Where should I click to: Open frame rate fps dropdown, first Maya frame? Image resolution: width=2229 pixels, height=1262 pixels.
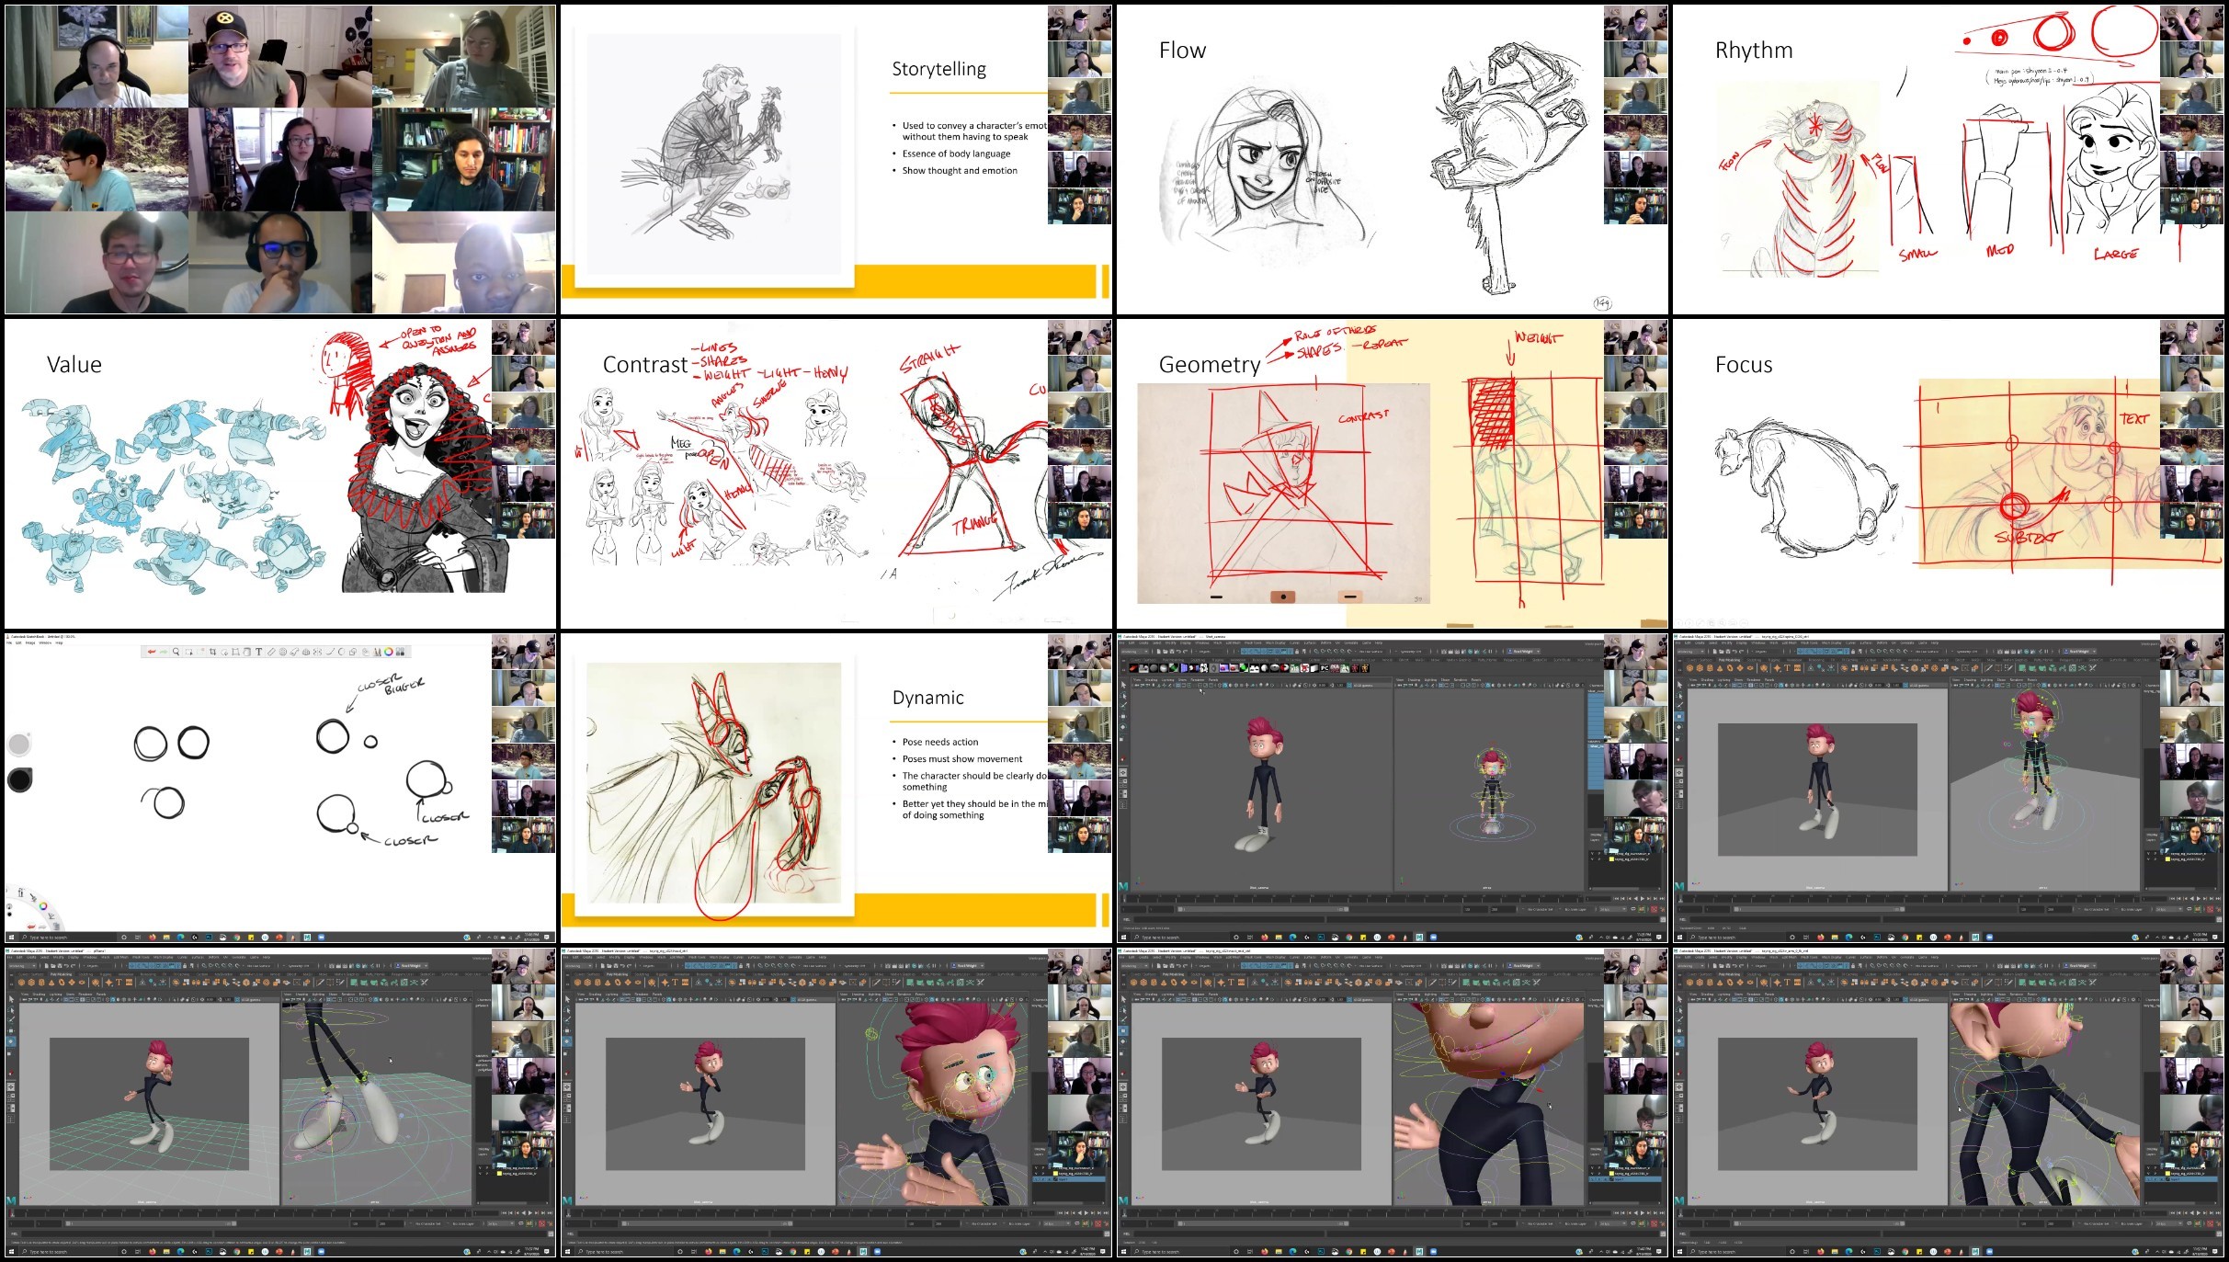pyautogui.click(x=1612, y=909)
